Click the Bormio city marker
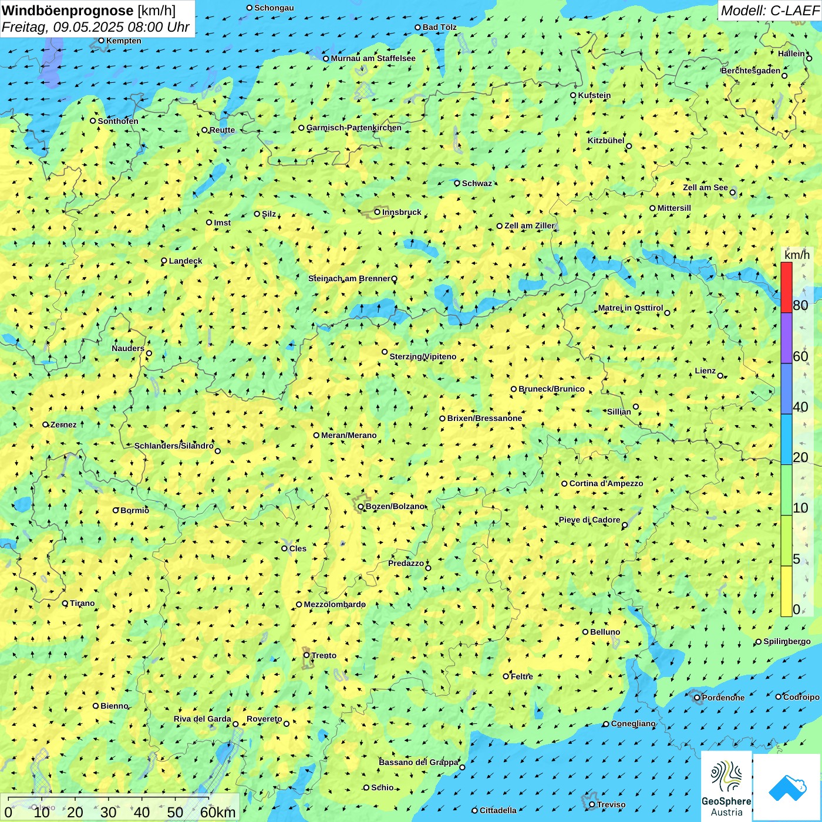 coord(116,510)
